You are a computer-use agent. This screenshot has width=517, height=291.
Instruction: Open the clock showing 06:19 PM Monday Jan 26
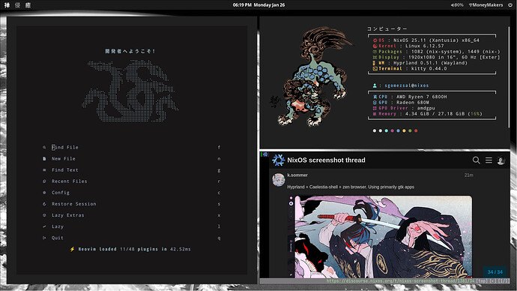click(x=258, y=5)
